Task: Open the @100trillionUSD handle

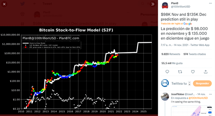Action: click(x=181, y=6)
